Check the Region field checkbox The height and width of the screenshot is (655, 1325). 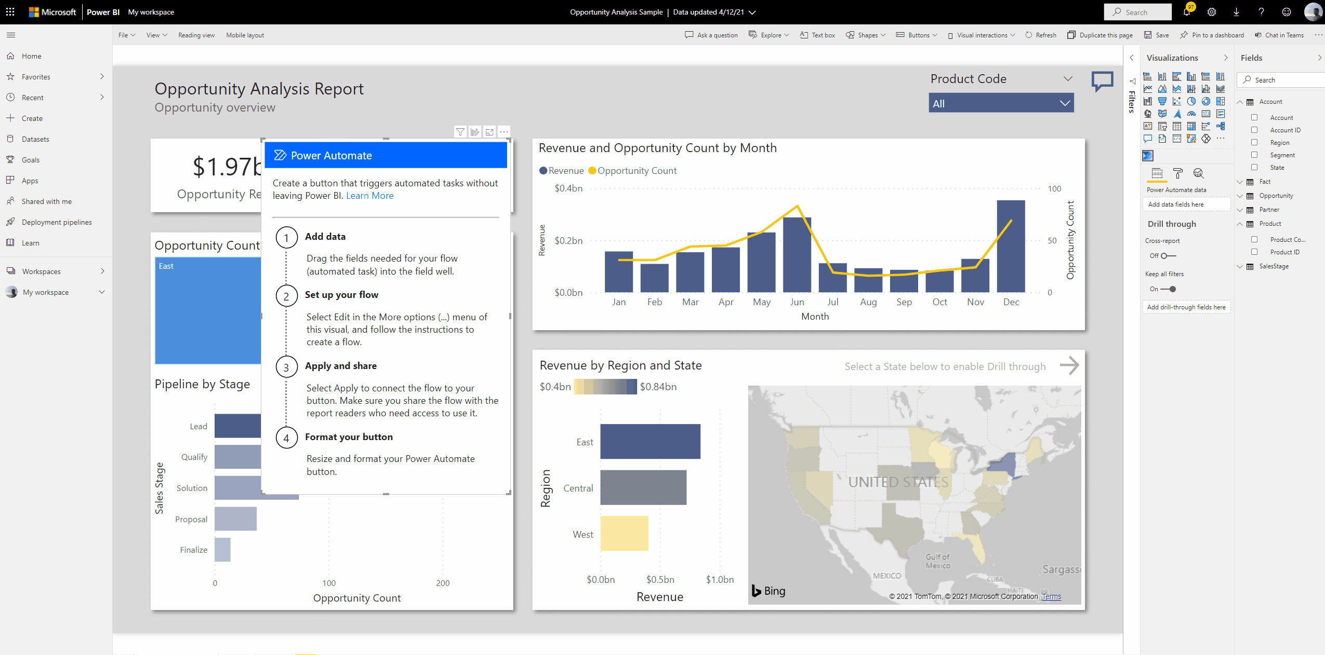tap(1254, 142)
